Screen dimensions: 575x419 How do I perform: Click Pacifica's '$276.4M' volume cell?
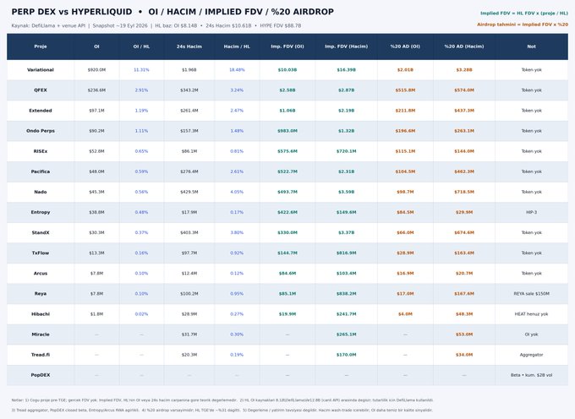tap(189, 171)
